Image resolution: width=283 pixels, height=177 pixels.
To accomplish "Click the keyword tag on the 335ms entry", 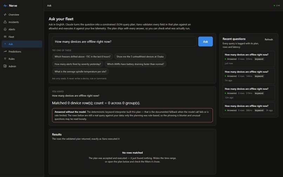I will (x=259, y=59).
